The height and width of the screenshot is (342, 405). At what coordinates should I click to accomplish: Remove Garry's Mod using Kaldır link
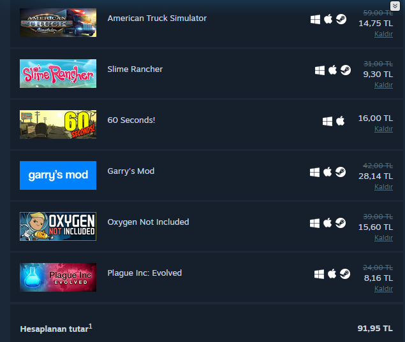383,187
